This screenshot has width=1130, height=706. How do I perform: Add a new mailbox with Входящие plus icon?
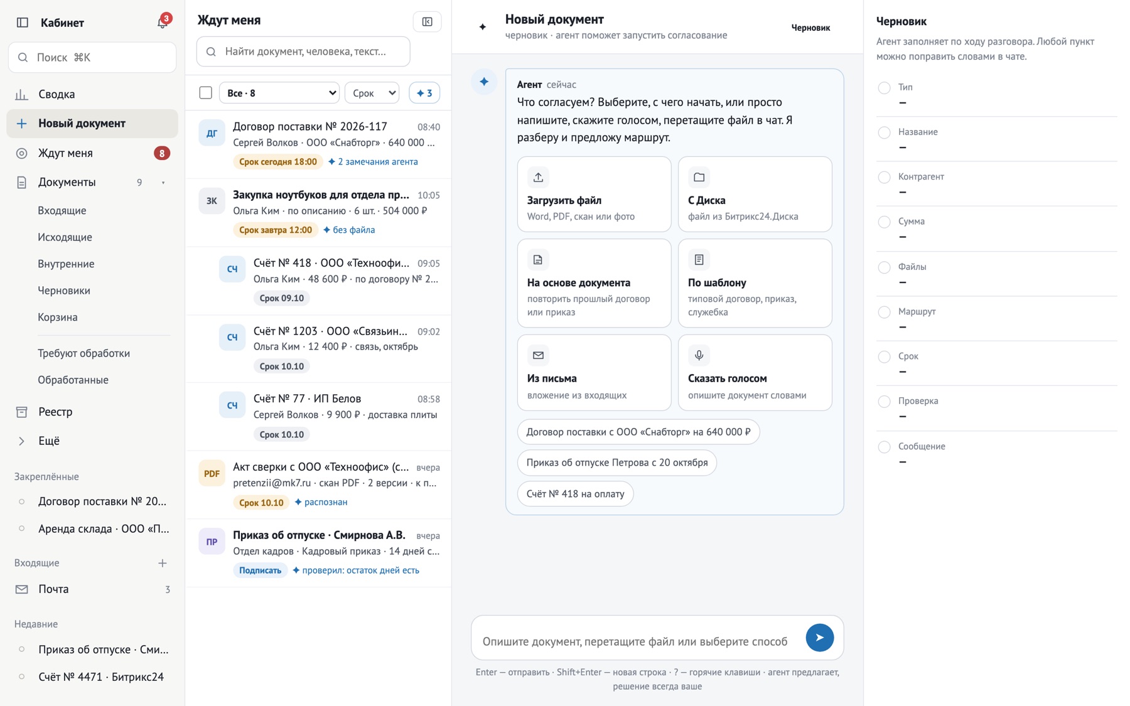[163, 563]
